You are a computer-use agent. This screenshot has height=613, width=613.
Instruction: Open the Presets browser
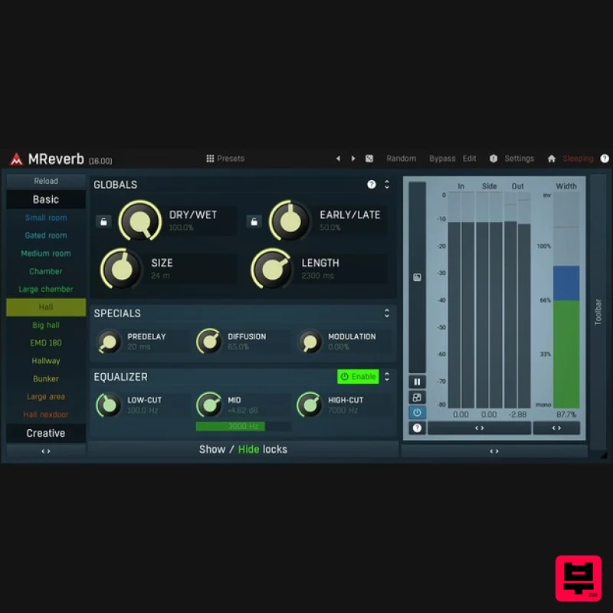click(x=225, y=158)
